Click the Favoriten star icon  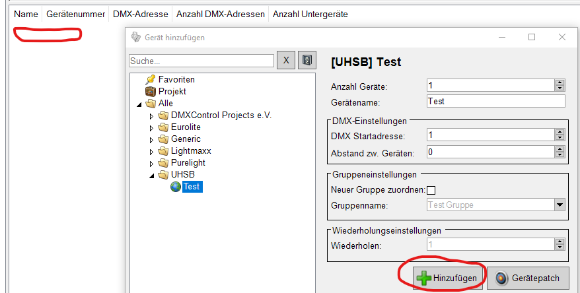click(x=150, y=80)
